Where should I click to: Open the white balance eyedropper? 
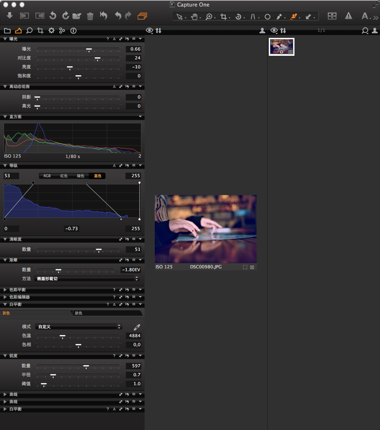[x=137, y=327]
